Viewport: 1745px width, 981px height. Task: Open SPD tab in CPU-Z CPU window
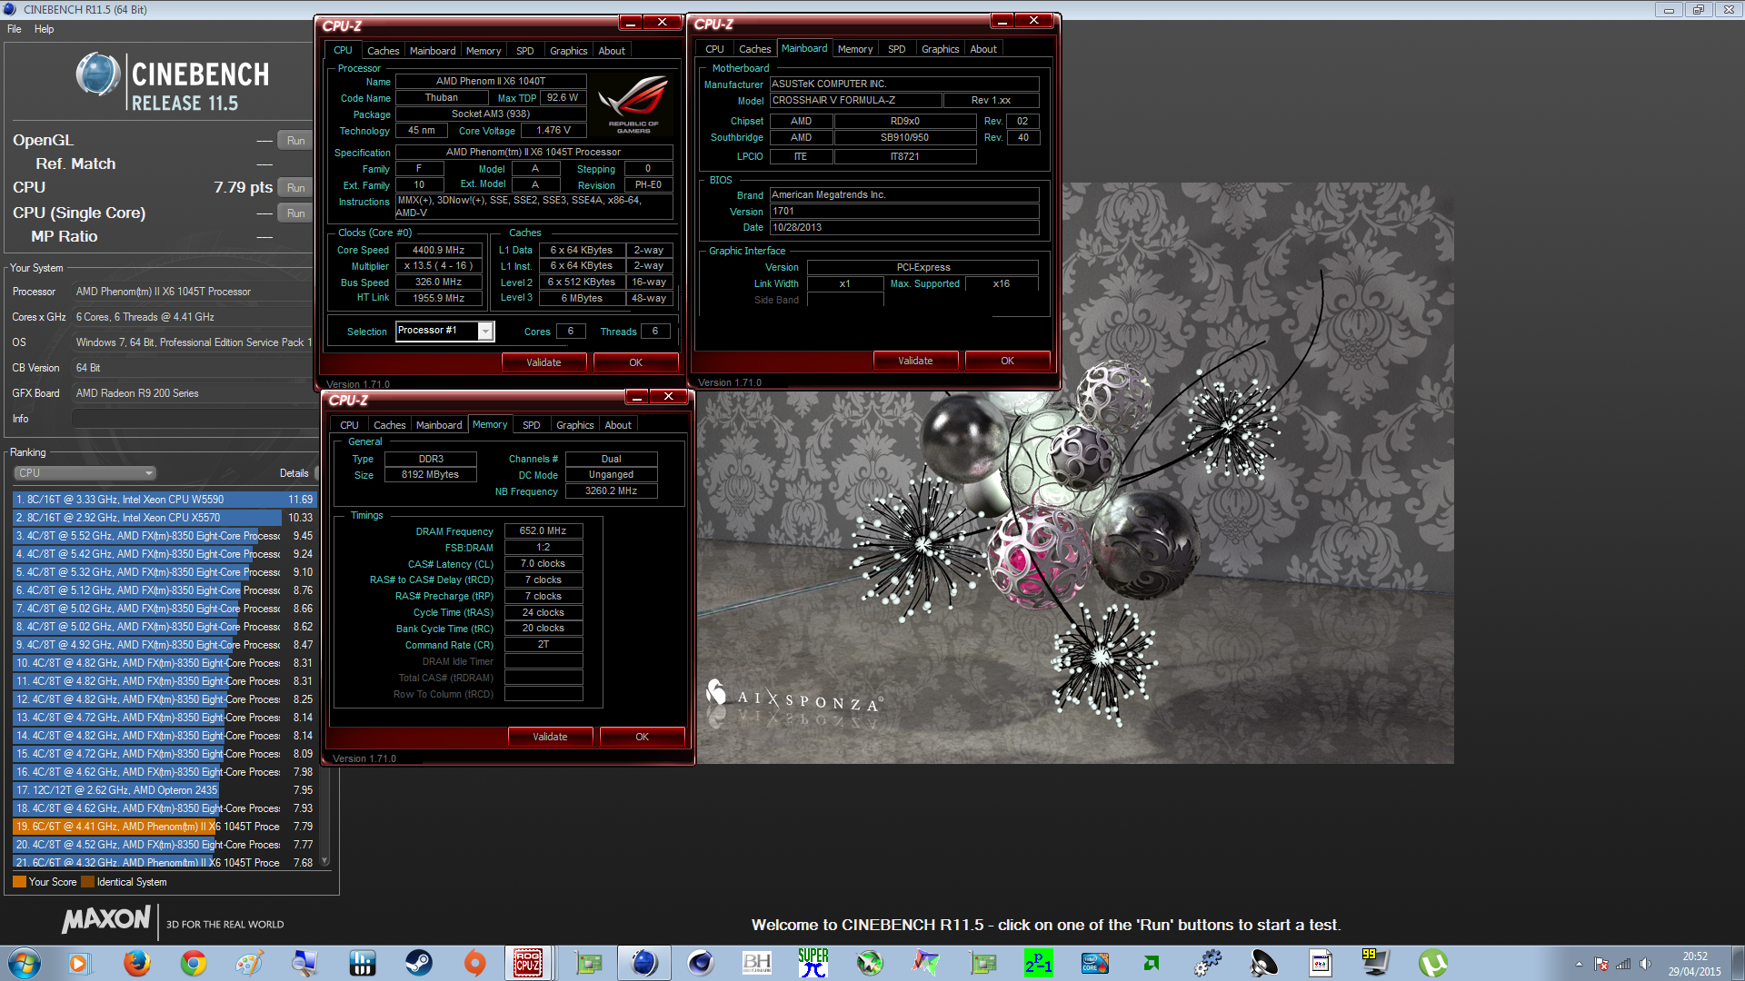[x=525, y=51]
